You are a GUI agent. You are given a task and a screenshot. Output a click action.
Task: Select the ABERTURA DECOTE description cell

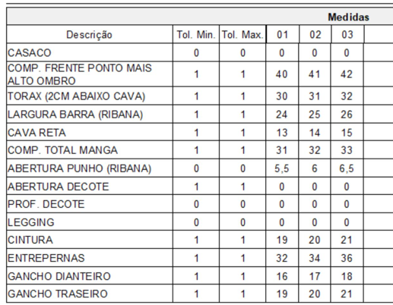click(90, 187)
